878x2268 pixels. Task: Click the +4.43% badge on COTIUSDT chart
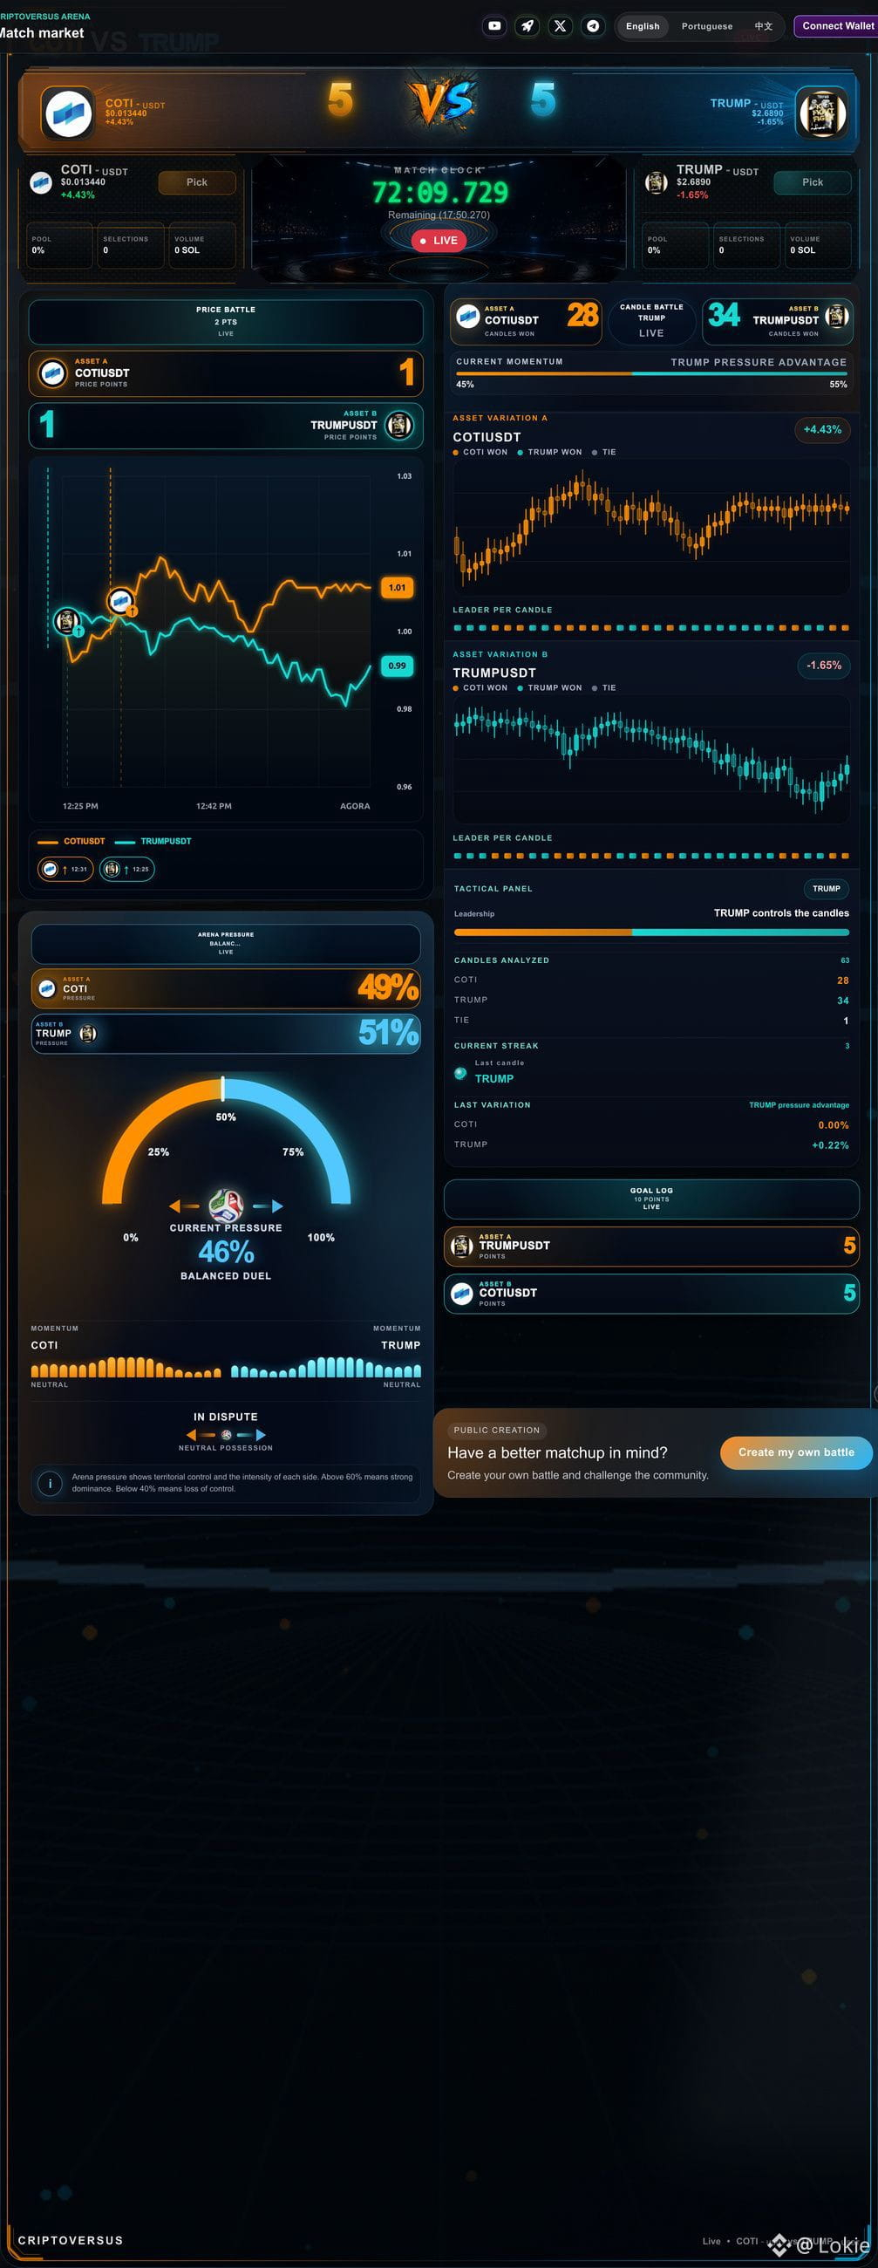pyautogui.click(x=821, y=430)
